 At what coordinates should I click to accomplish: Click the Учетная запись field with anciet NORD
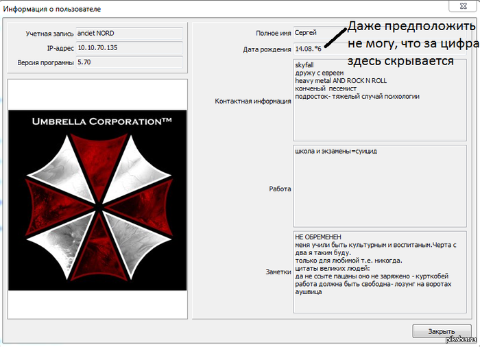[129, 33]
